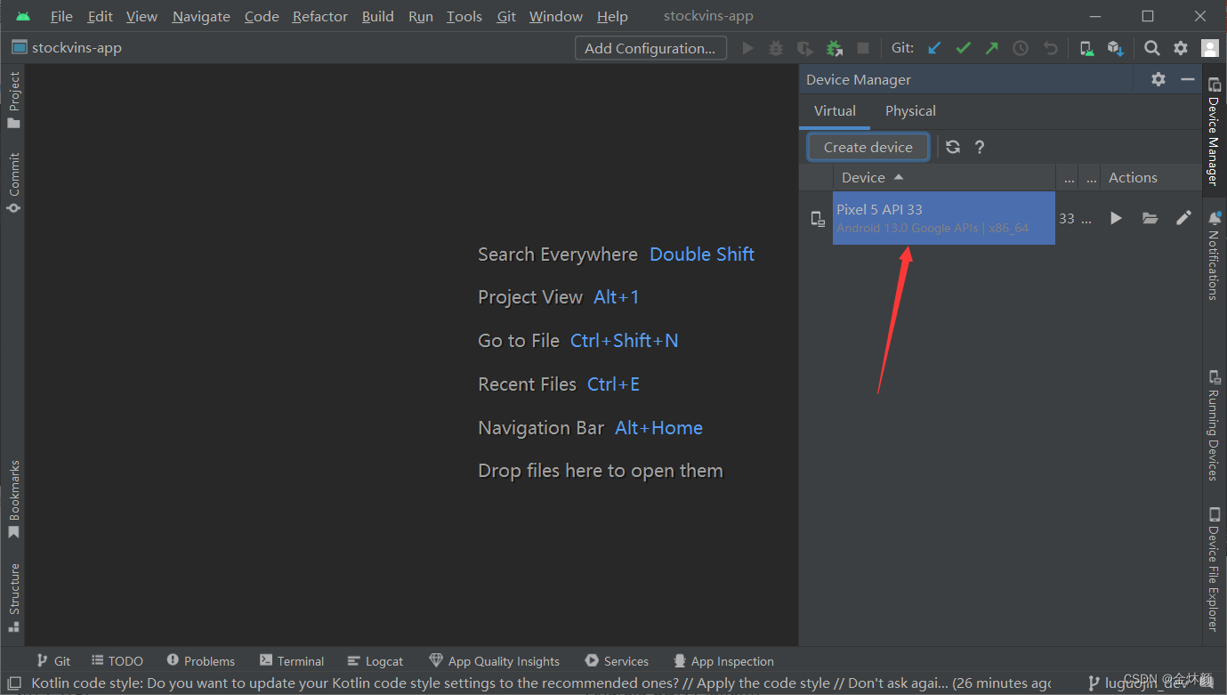The height and width of the screenshot is (695, 1227).
Task: Click tool window quick access icon bottom-left corner
Action: pyautogui.click(x=14, y=683)
